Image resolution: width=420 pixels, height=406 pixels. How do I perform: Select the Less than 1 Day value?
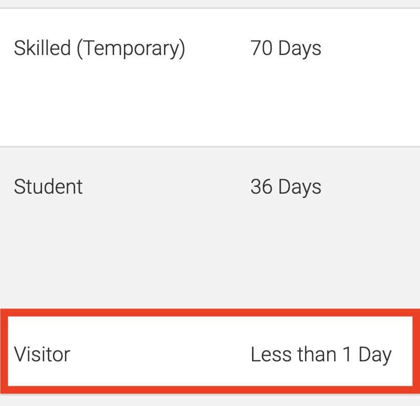point(320,355)
